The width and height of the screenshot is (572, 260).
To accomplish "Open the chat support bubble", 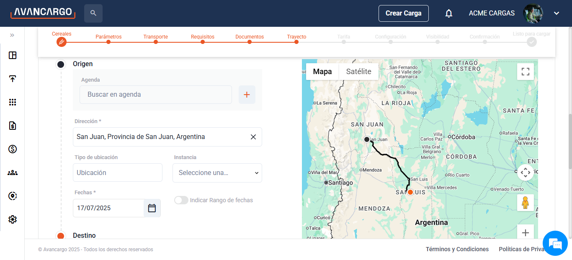I will pos(555,243).
